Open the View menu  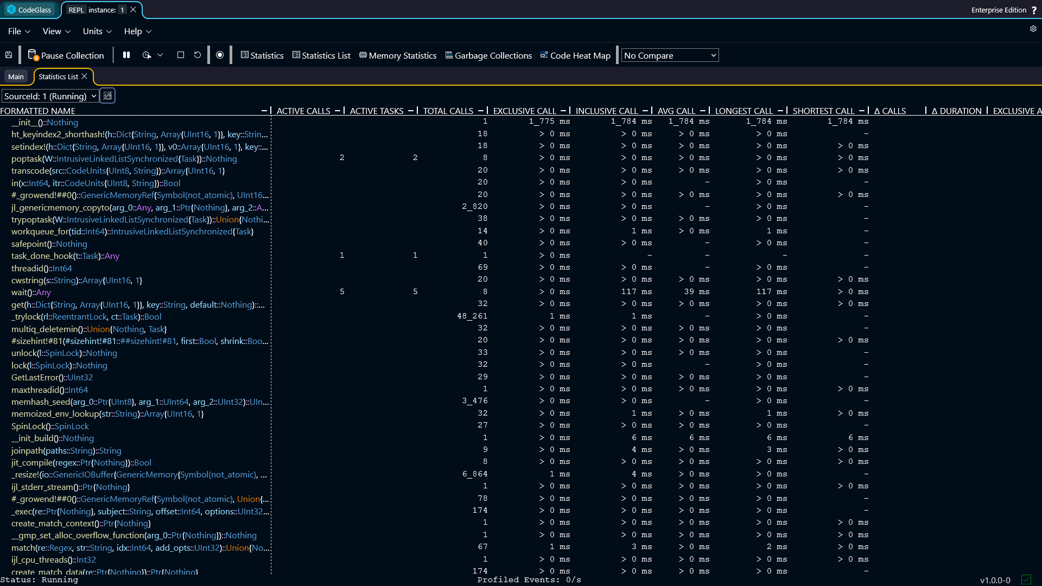tap(56, 31)
